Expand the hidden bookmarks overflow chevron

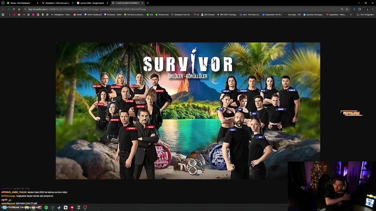351,15
